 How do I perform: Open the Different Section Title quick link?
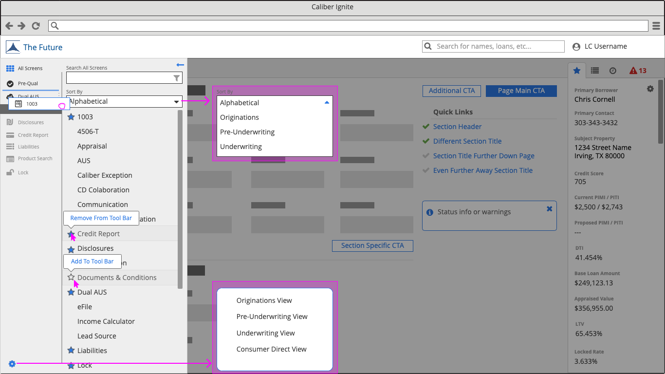[x=467, y=141]
